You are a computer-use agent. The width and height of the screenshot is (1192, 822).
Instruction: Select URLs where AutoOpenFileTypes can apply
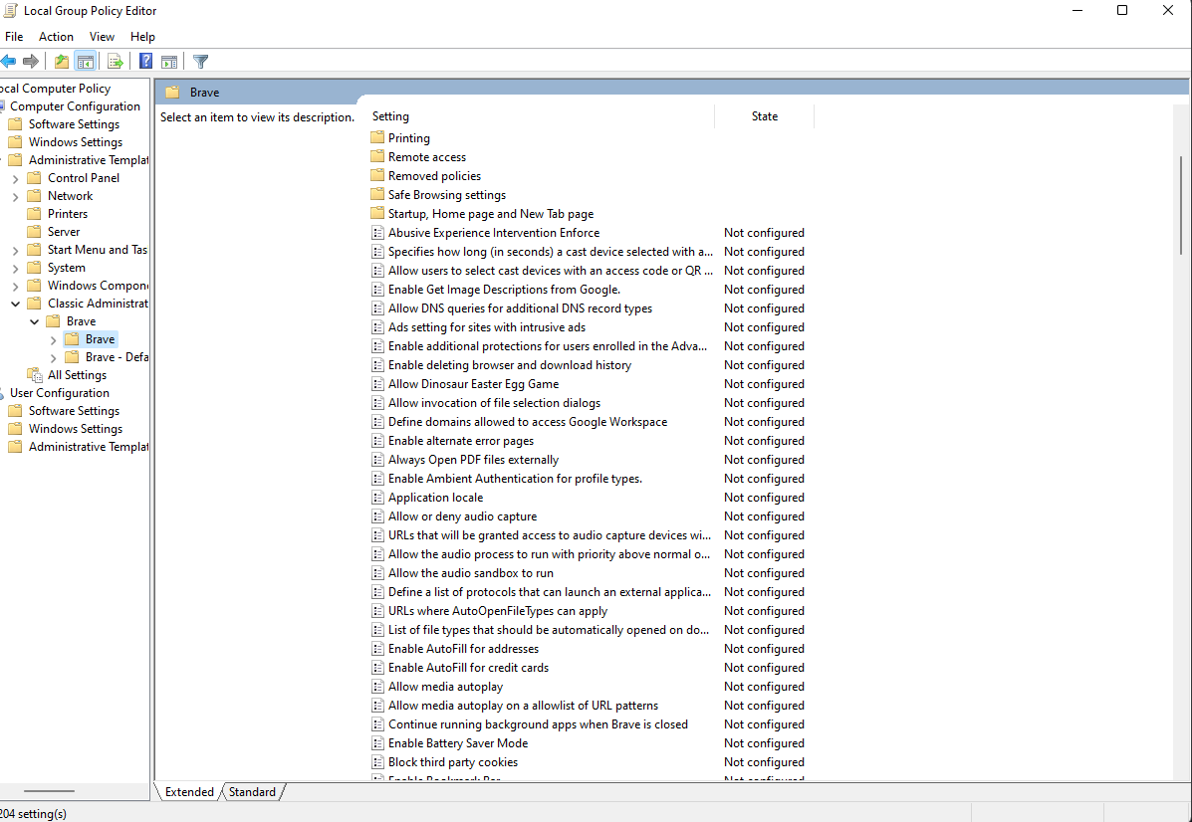[498, 611]
